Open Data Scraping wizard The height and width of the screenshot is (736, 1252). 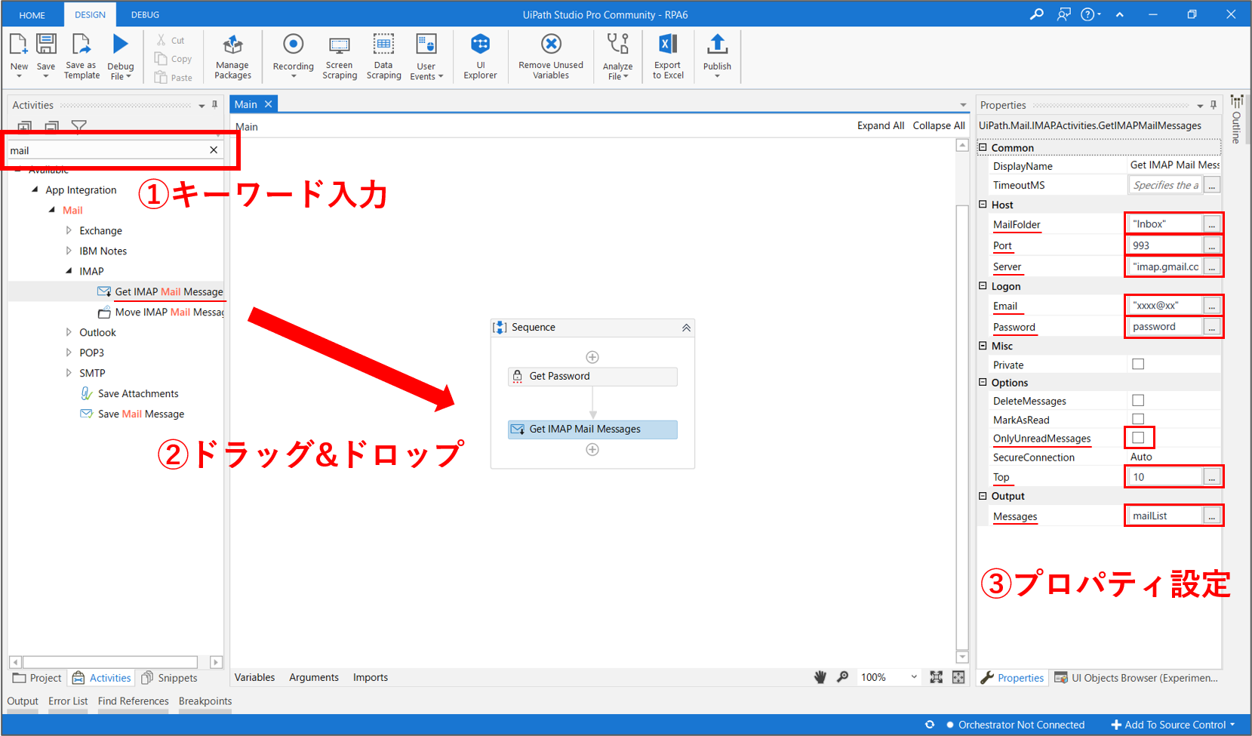(x=383, y=55)
